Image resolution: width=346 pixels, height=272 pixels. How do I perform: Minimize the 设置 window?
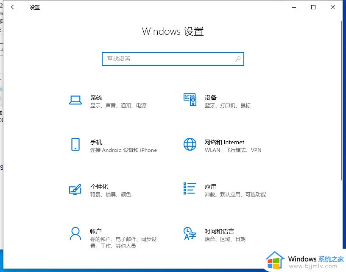click(294, 7)
